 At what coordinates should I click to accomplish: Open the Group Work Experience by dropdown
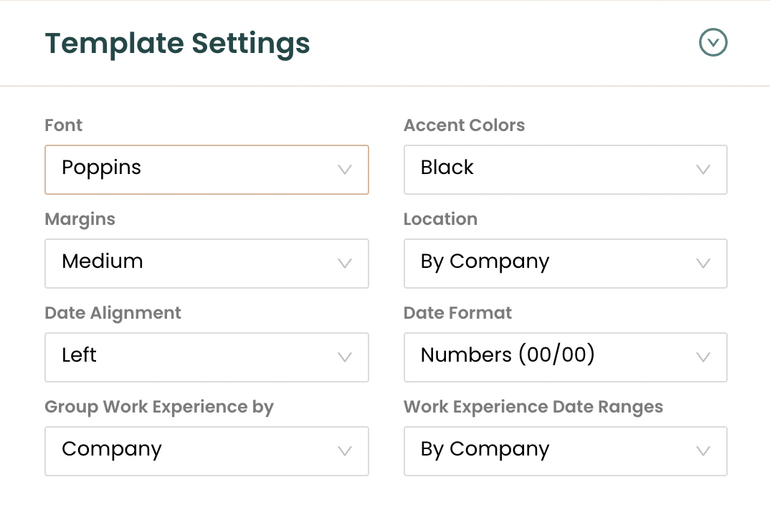click(206, 451)
